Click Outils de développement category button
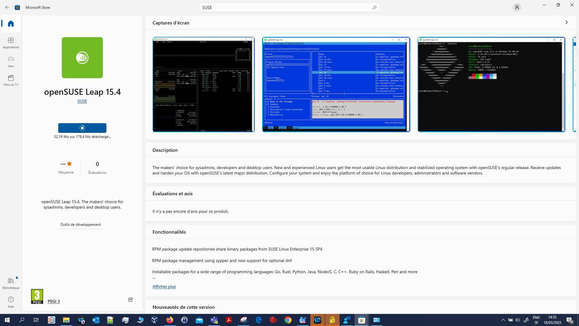Screen dimensions: 579x326 [80, 224]
